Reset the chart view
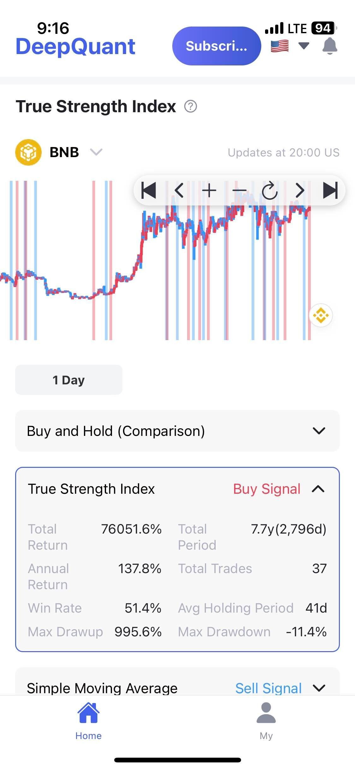The image size is (355, 770). (269, 191)
